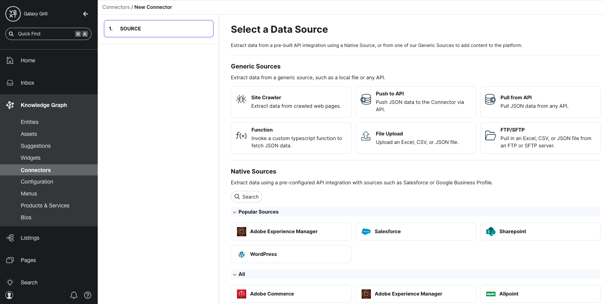Go to Suggestions page

click(x=36, y=146)
